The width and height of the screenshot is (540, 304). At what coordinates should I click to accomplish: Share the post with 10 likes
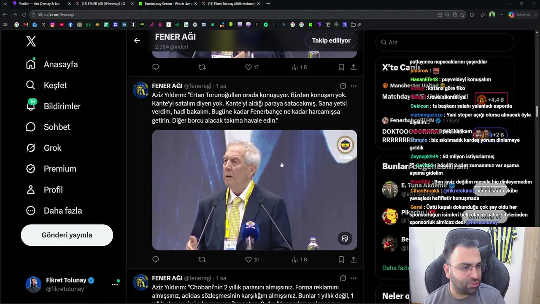pos(354,260)
